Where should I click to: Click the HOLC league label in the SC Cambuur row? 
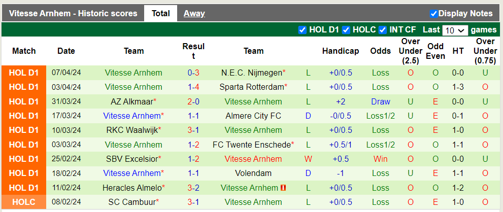[x=23, y=202]
